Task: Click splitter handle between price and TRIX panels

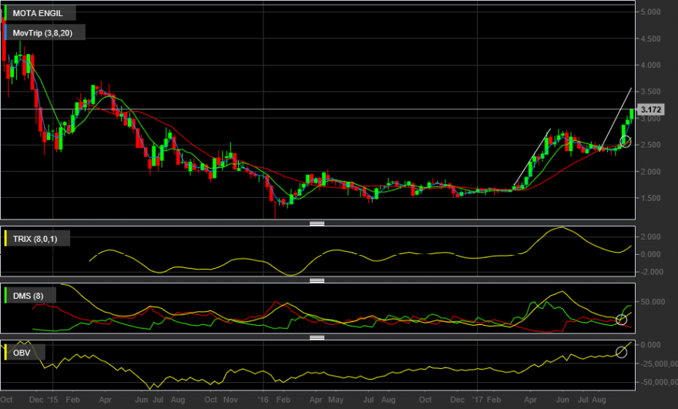Action: click(317, 223)
